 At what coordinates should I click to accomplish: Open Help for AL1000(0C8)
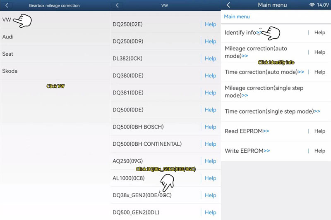210,178
